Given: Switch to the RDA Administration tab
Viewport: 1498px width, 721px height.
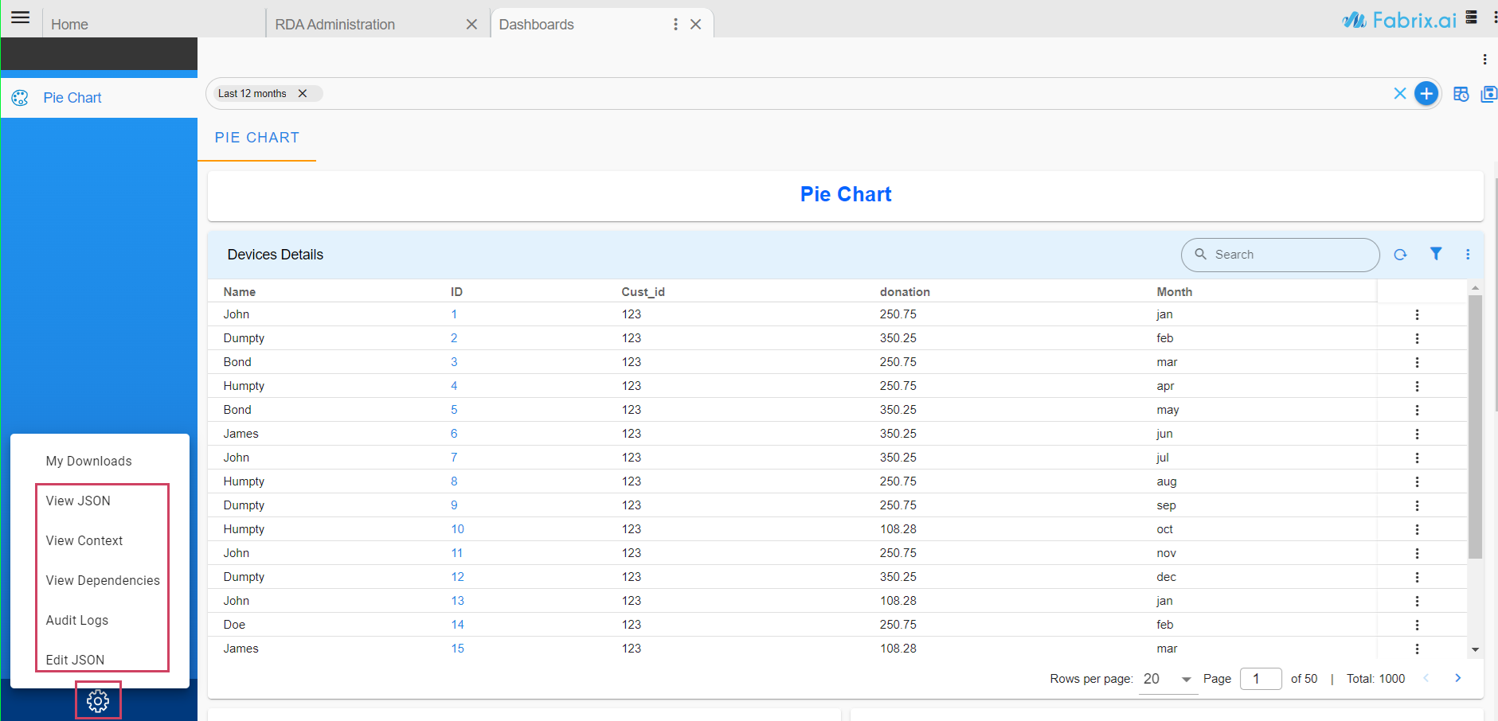Looking at the screenshot, I should (335, 25).
